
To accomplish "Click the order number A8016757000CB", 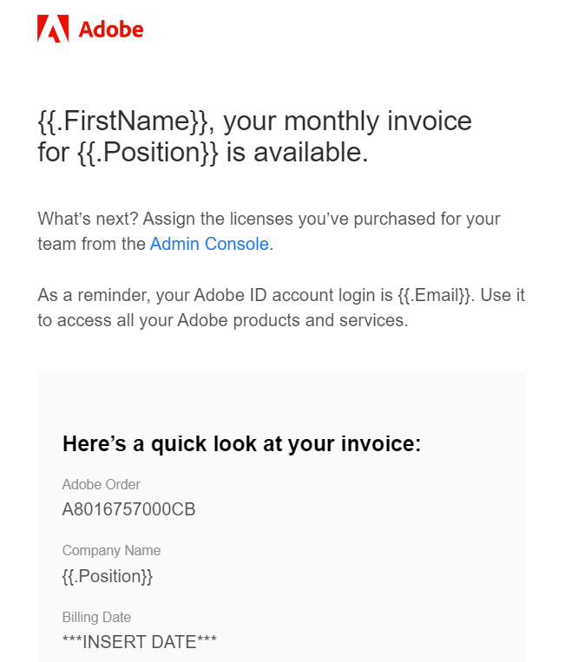I will coord(128,509).
